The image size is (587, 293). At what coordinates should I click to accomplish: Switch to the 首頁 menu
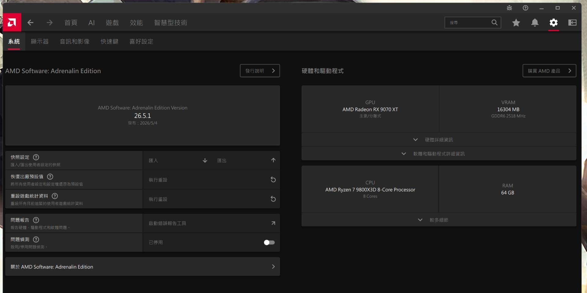point(71,23)
